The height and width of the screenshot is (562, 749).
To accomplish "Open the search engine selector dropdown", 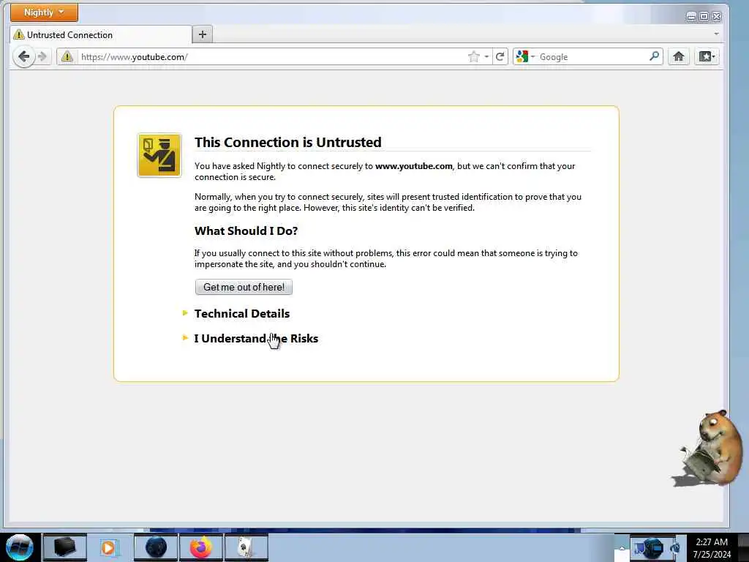I will coord(525,57).
